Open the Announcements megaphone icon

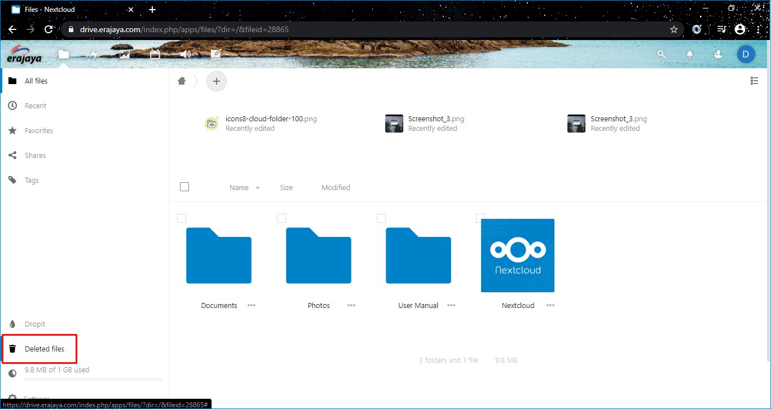(x=186, y=54)
